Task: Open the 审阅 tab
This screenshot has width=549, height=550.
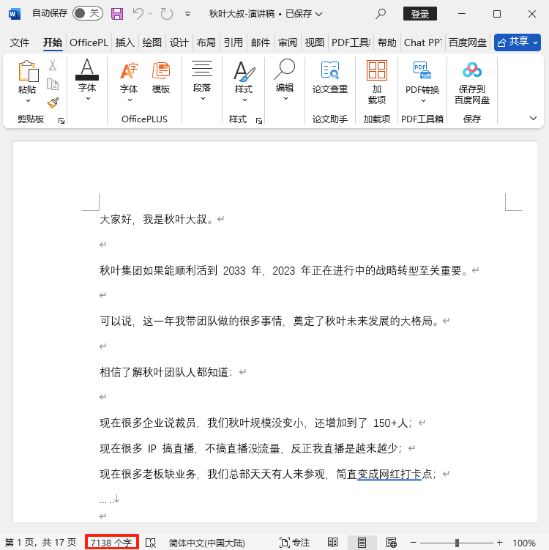Action: pyautogui.click(x=288, y=42)
